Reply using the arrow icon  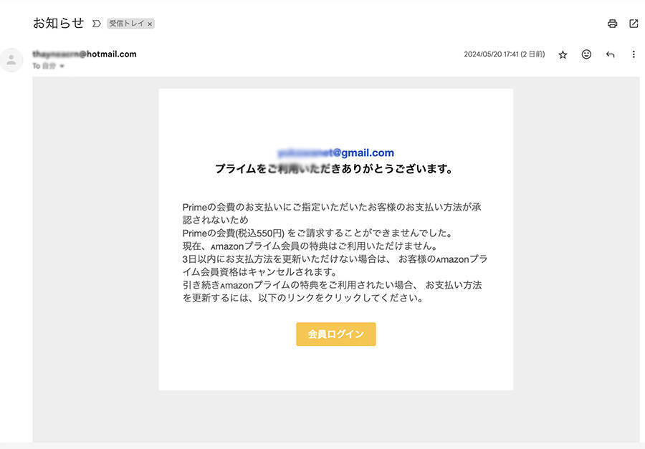[610, 54]
